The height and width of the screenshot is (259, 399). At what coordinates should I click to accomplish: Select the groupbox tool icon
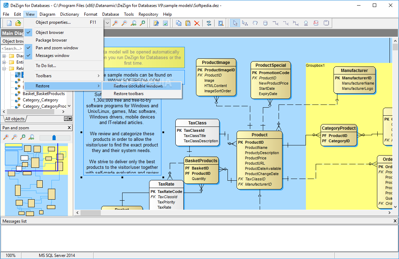(326, 23)
